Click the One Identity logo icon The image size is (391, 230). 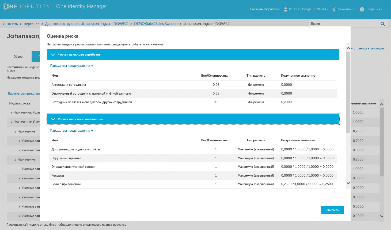point(6,6)
